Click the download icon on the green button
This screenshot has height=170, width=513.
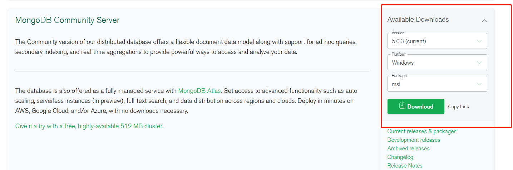pos(402,106)
